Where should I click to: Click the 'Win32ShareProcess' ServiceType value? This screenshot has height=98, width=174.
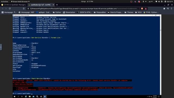pyautogui.click(x=39, y=66)
